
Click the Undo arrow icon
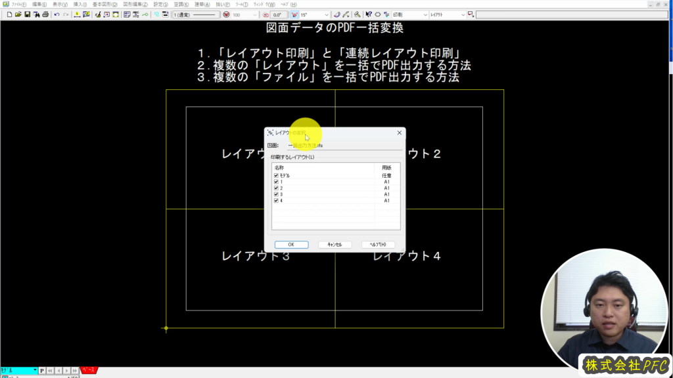click(x=57, y=14)
